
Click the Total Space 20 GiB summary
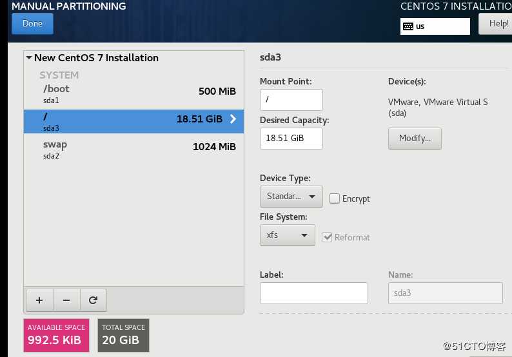point(123,335)
